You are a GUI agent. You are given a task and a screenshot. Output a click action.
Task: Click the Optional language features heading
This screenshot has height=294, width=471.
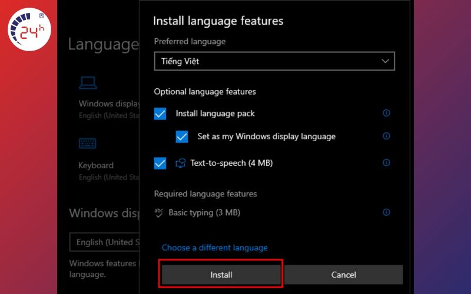(205, 92)
